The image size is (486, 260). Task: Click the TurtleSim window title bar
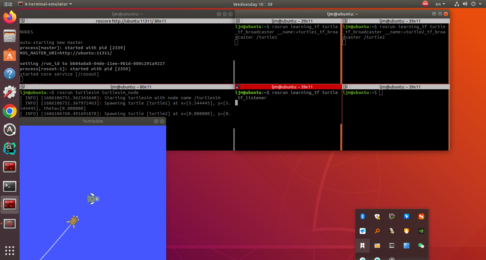[93, 121]
